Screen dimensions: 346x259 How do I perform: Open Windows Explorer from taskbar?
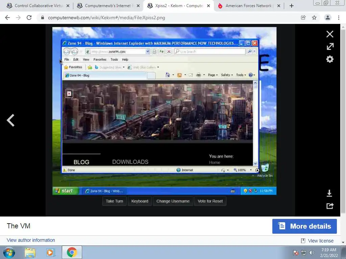30,253
